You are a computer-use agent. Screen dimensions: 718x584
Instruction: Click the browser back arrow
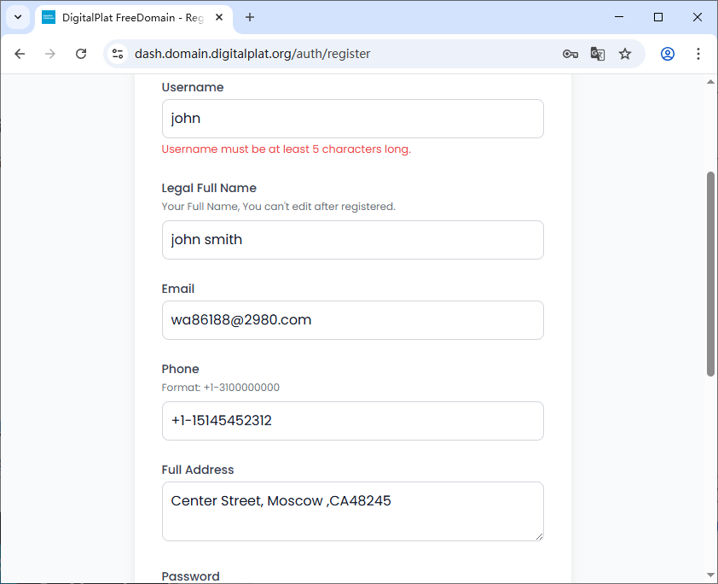(20, 54)
